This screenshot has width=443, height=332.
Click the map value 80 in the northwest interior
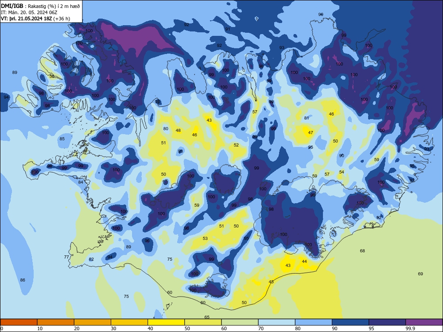(x=166, y=128)
